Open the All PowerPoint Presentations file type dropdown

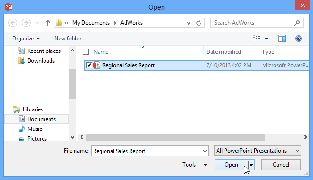coord(258,151)
